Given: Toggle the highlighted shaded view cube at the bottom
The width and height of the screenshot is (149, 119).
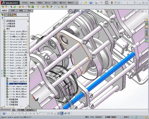Looking at the screenshot, I should 62,113.
